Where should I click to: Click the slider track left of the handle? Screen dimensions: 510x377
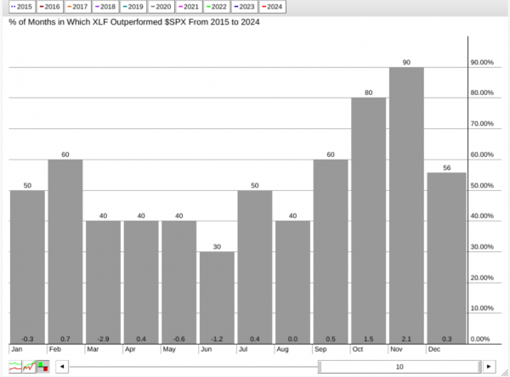194,367
